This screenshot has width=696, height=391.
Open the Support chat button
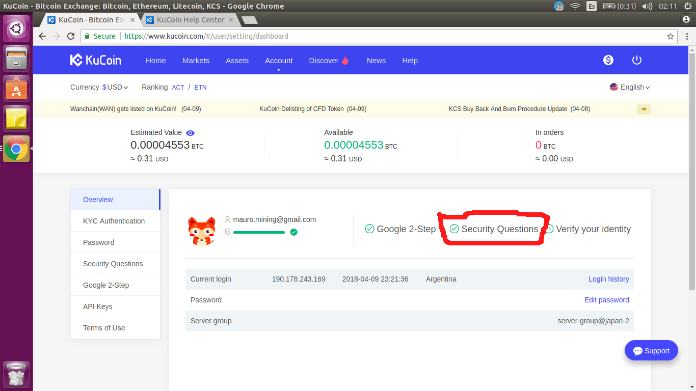click(x=651, y=351)
